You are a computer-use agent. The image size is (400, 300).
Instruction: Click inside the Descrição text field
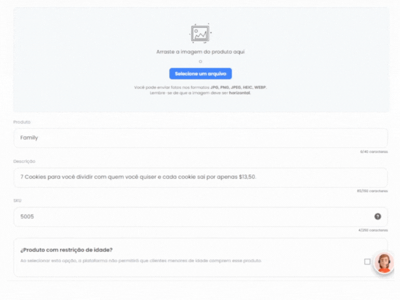[201, 177]
